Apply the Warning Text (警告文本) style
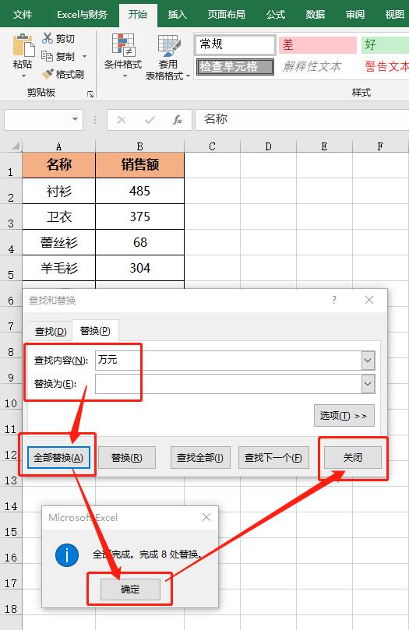The height and width of the screenshot is (630, 409). pyautogui.click(x=386, y=66)
